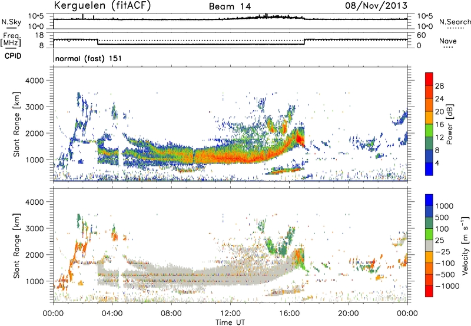Click the 'Power [dB]' colorbar label

(x=449, y=124)
